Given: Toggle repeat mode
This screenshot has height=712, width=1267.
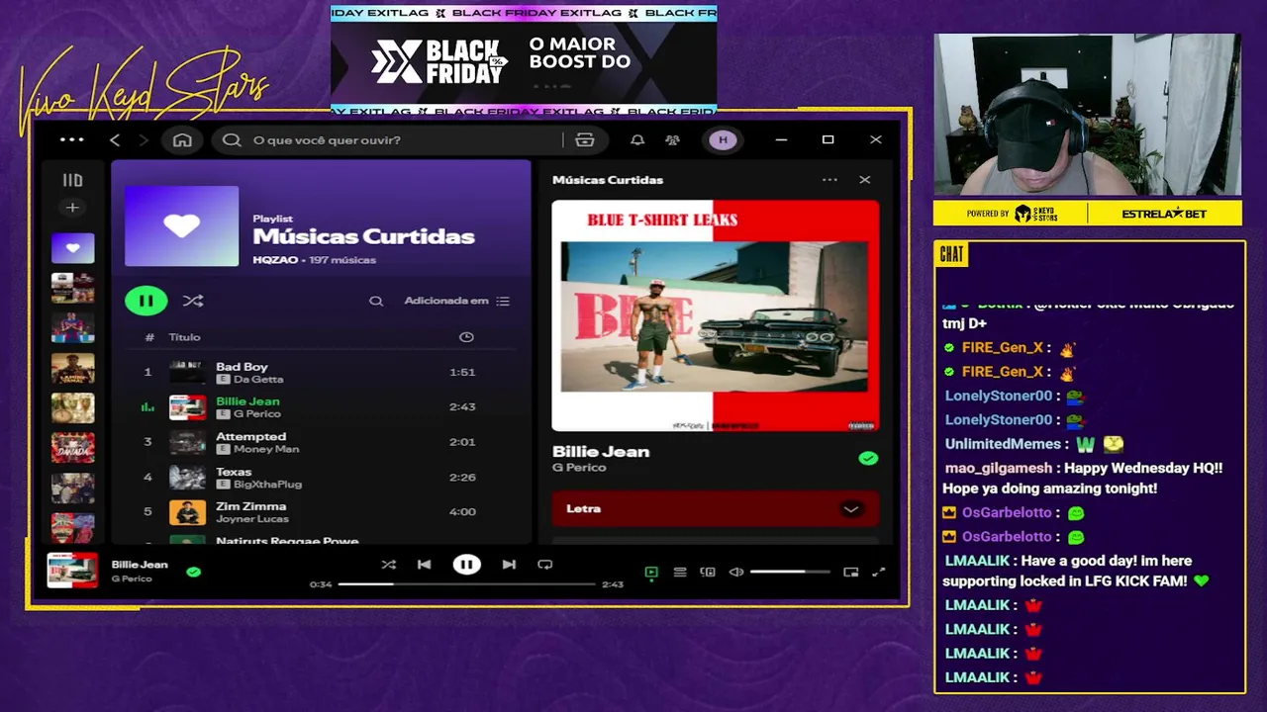Looking at the screenshot, I should [544, 565].
